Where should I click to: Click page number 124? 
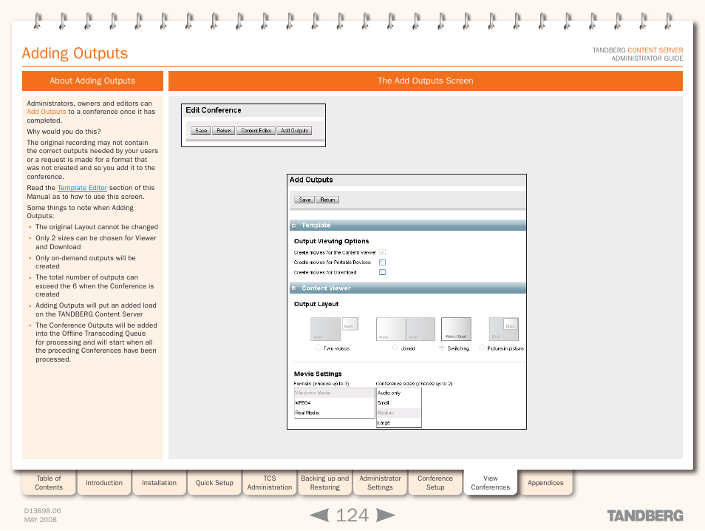pyautogui.click(x=352, y=515)
